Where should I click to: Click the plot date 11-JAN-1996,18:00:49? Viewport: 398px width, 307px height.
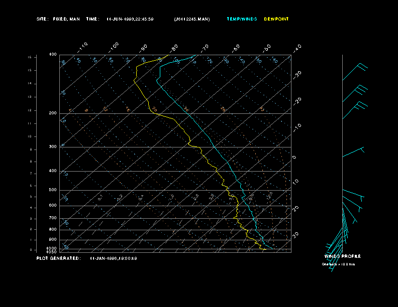click(x=113, y=258)
